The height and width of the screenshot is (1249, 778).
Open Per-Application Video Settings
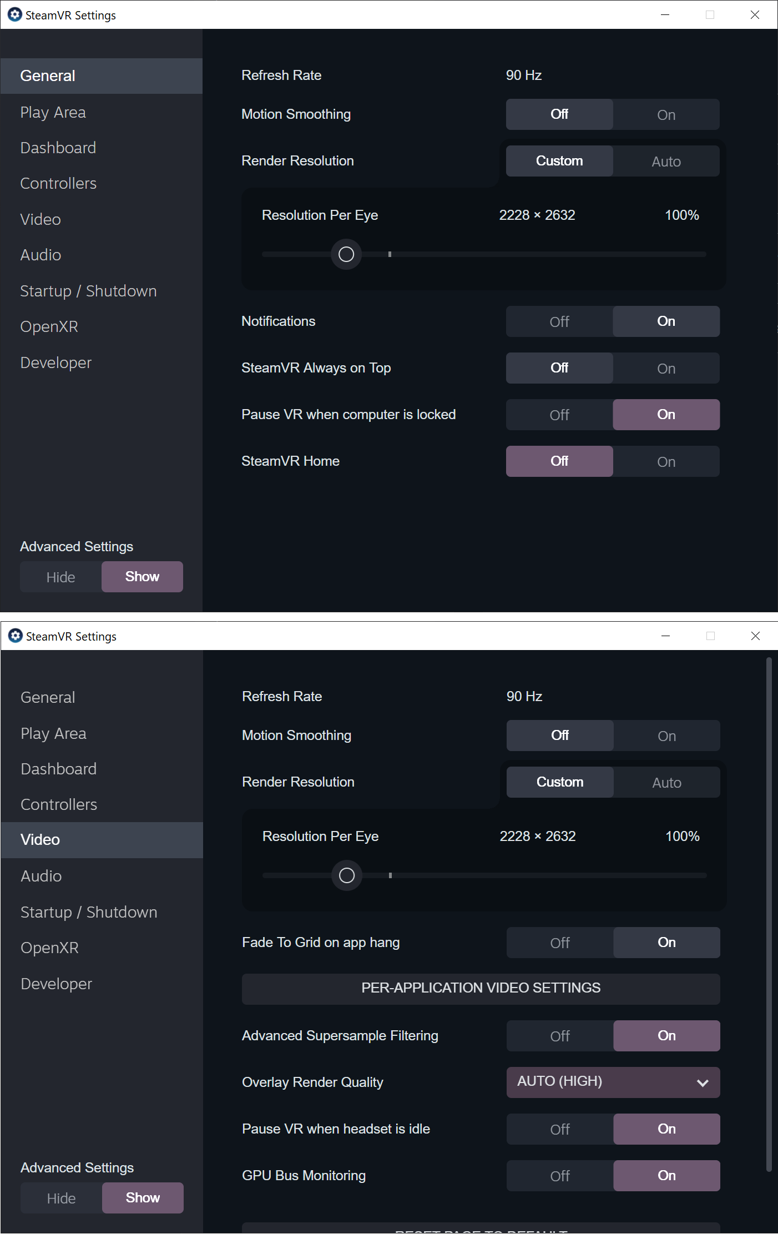pyautogui.click(x=481, y=988)
